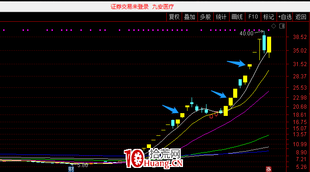Click the 证券交易未登录 login notice
Image resolution: width=310 pixels, height=172 pixels.
(x=130, y=7)
